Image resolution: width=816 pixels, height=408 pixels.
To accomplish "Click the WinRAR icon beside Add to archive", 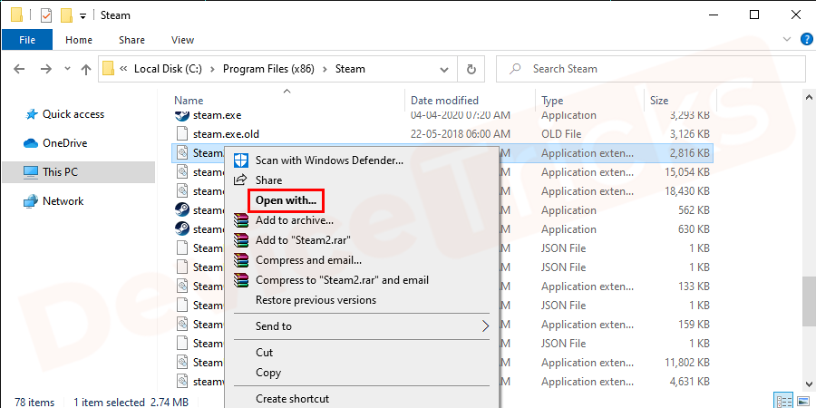I will pos(241,220).
